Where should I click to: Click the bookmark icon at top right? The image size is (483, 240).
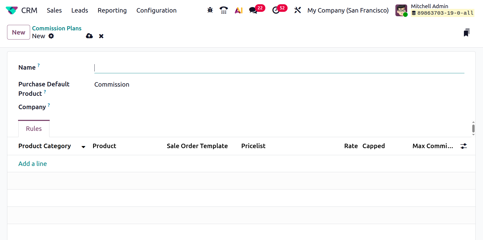click(x=467, y=32)
